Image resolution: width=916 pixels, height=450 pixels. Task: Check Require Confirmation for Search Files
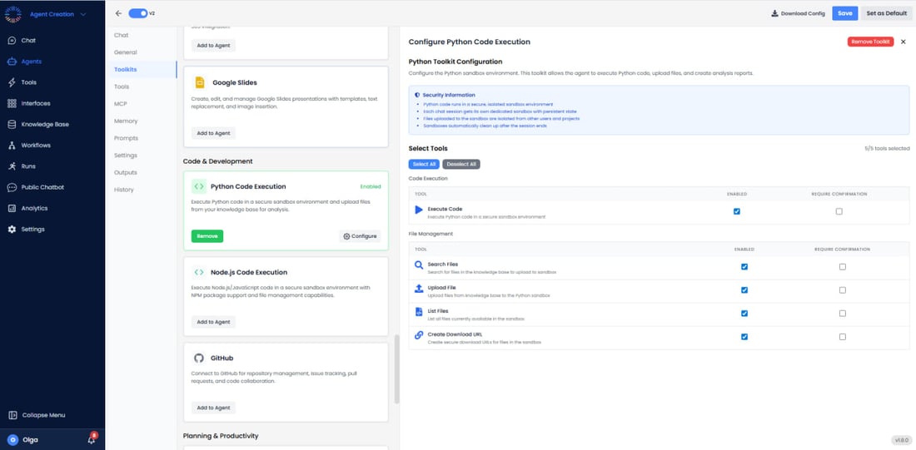tap(843, 267)
